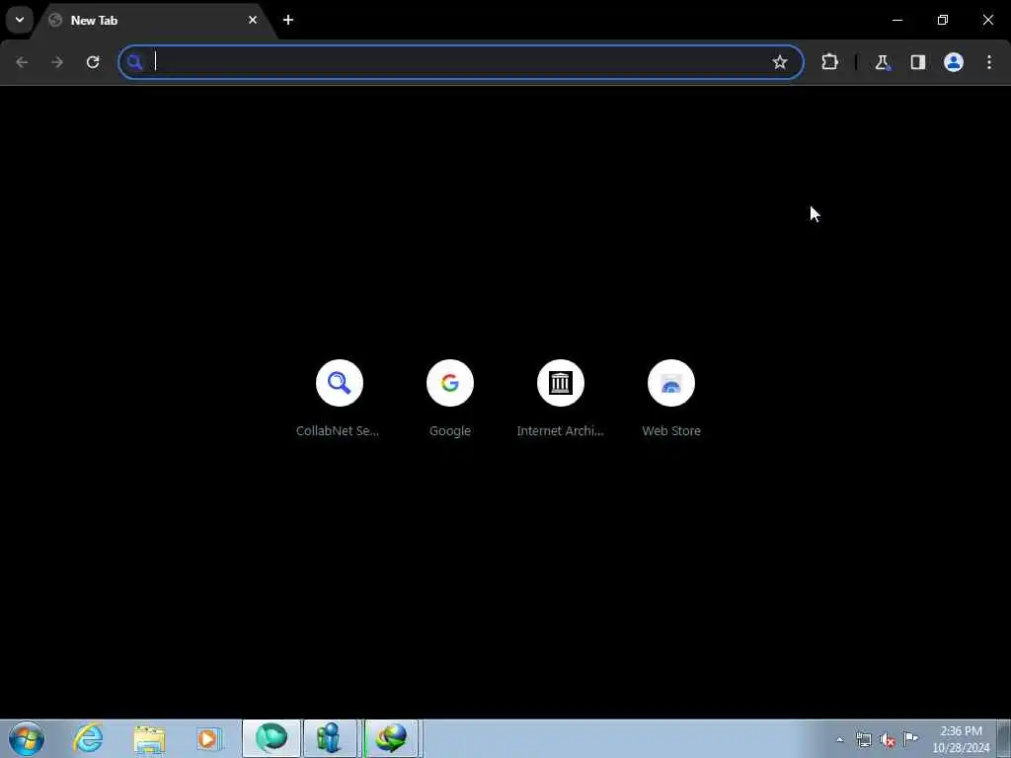Switch to the green globe browser taskbar item
The height and width of the screenshot is (758, 1011).
click(272, 738)
